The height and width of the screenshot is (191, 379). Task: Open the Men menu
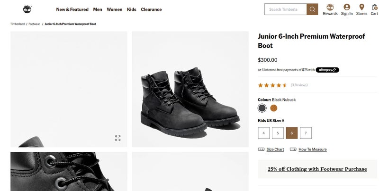tap(98, 9)
